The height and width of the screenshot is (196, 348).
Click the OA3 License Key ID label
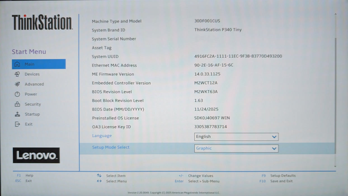point(111,127)
